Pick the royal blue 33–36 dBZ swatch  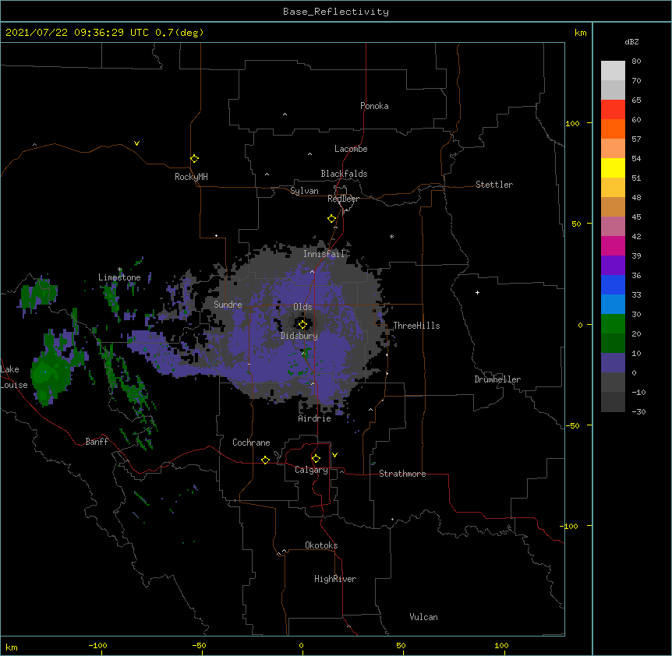(x=613, y=285)
